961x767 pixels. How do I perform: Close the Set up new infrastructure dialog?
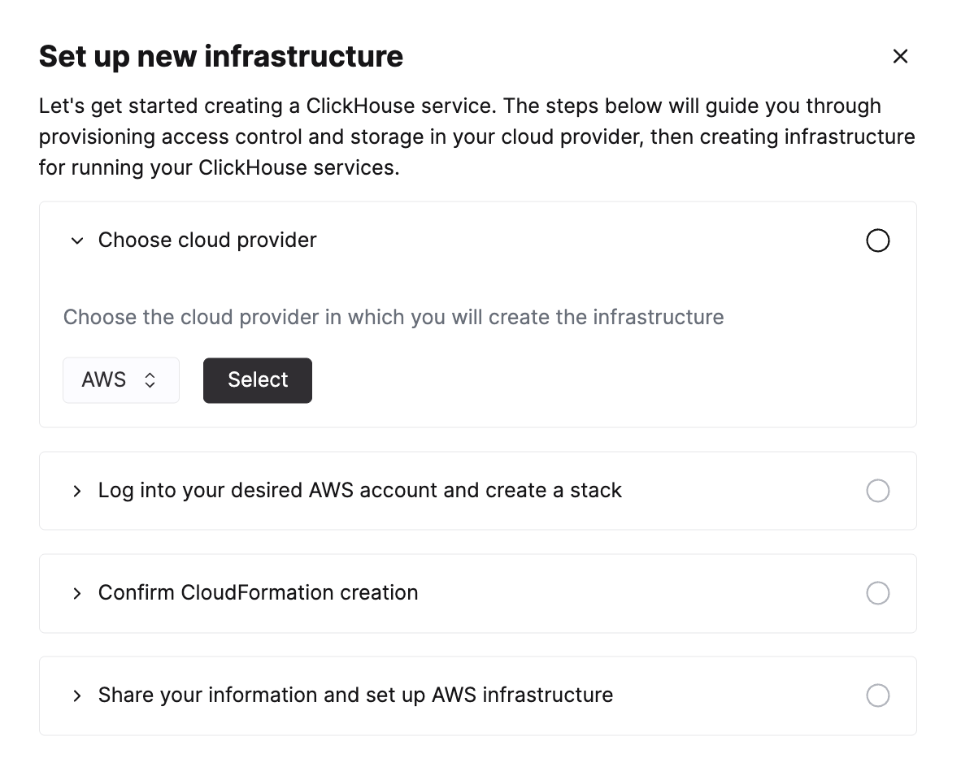point(900,56)
